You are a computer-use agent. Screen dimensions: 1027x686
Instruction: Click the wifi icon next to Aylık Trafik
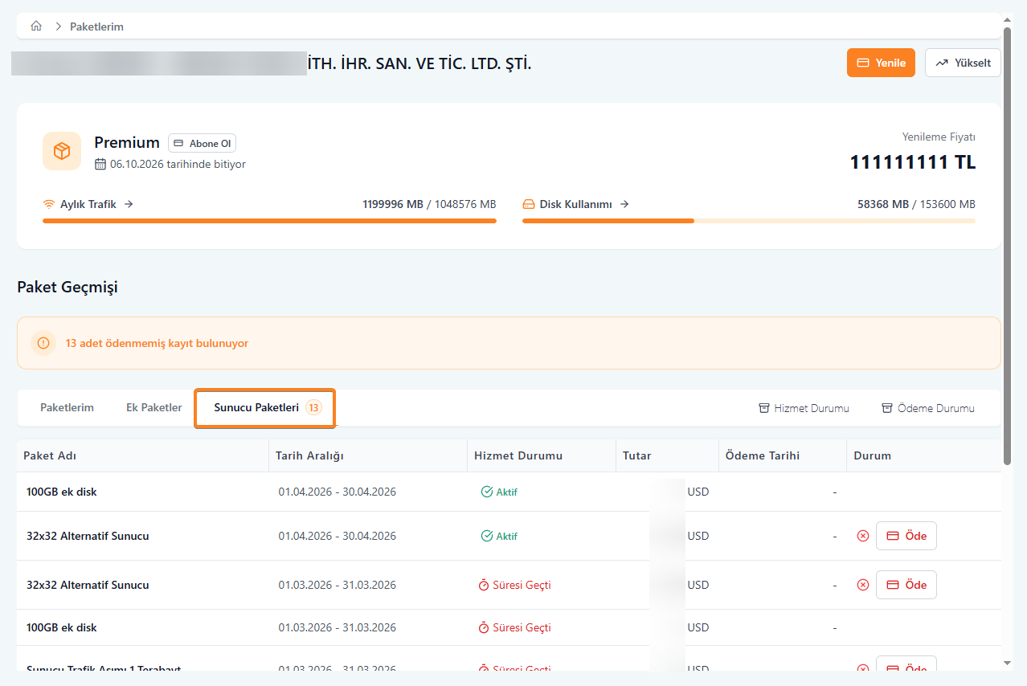coord(49,204)
